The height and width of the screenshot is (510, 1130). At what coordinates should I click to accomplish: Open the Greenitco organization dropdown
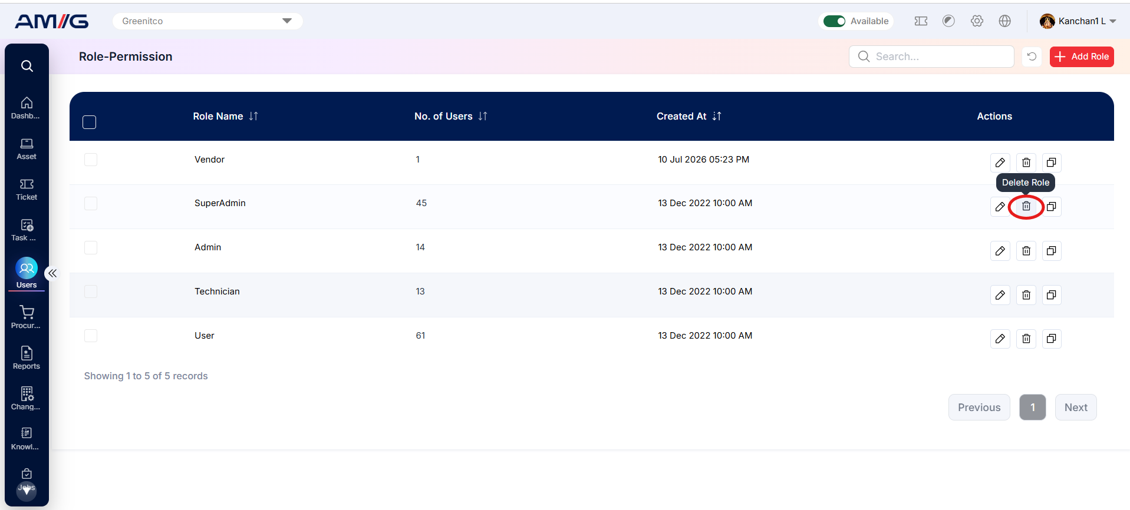tap(207, 21)
